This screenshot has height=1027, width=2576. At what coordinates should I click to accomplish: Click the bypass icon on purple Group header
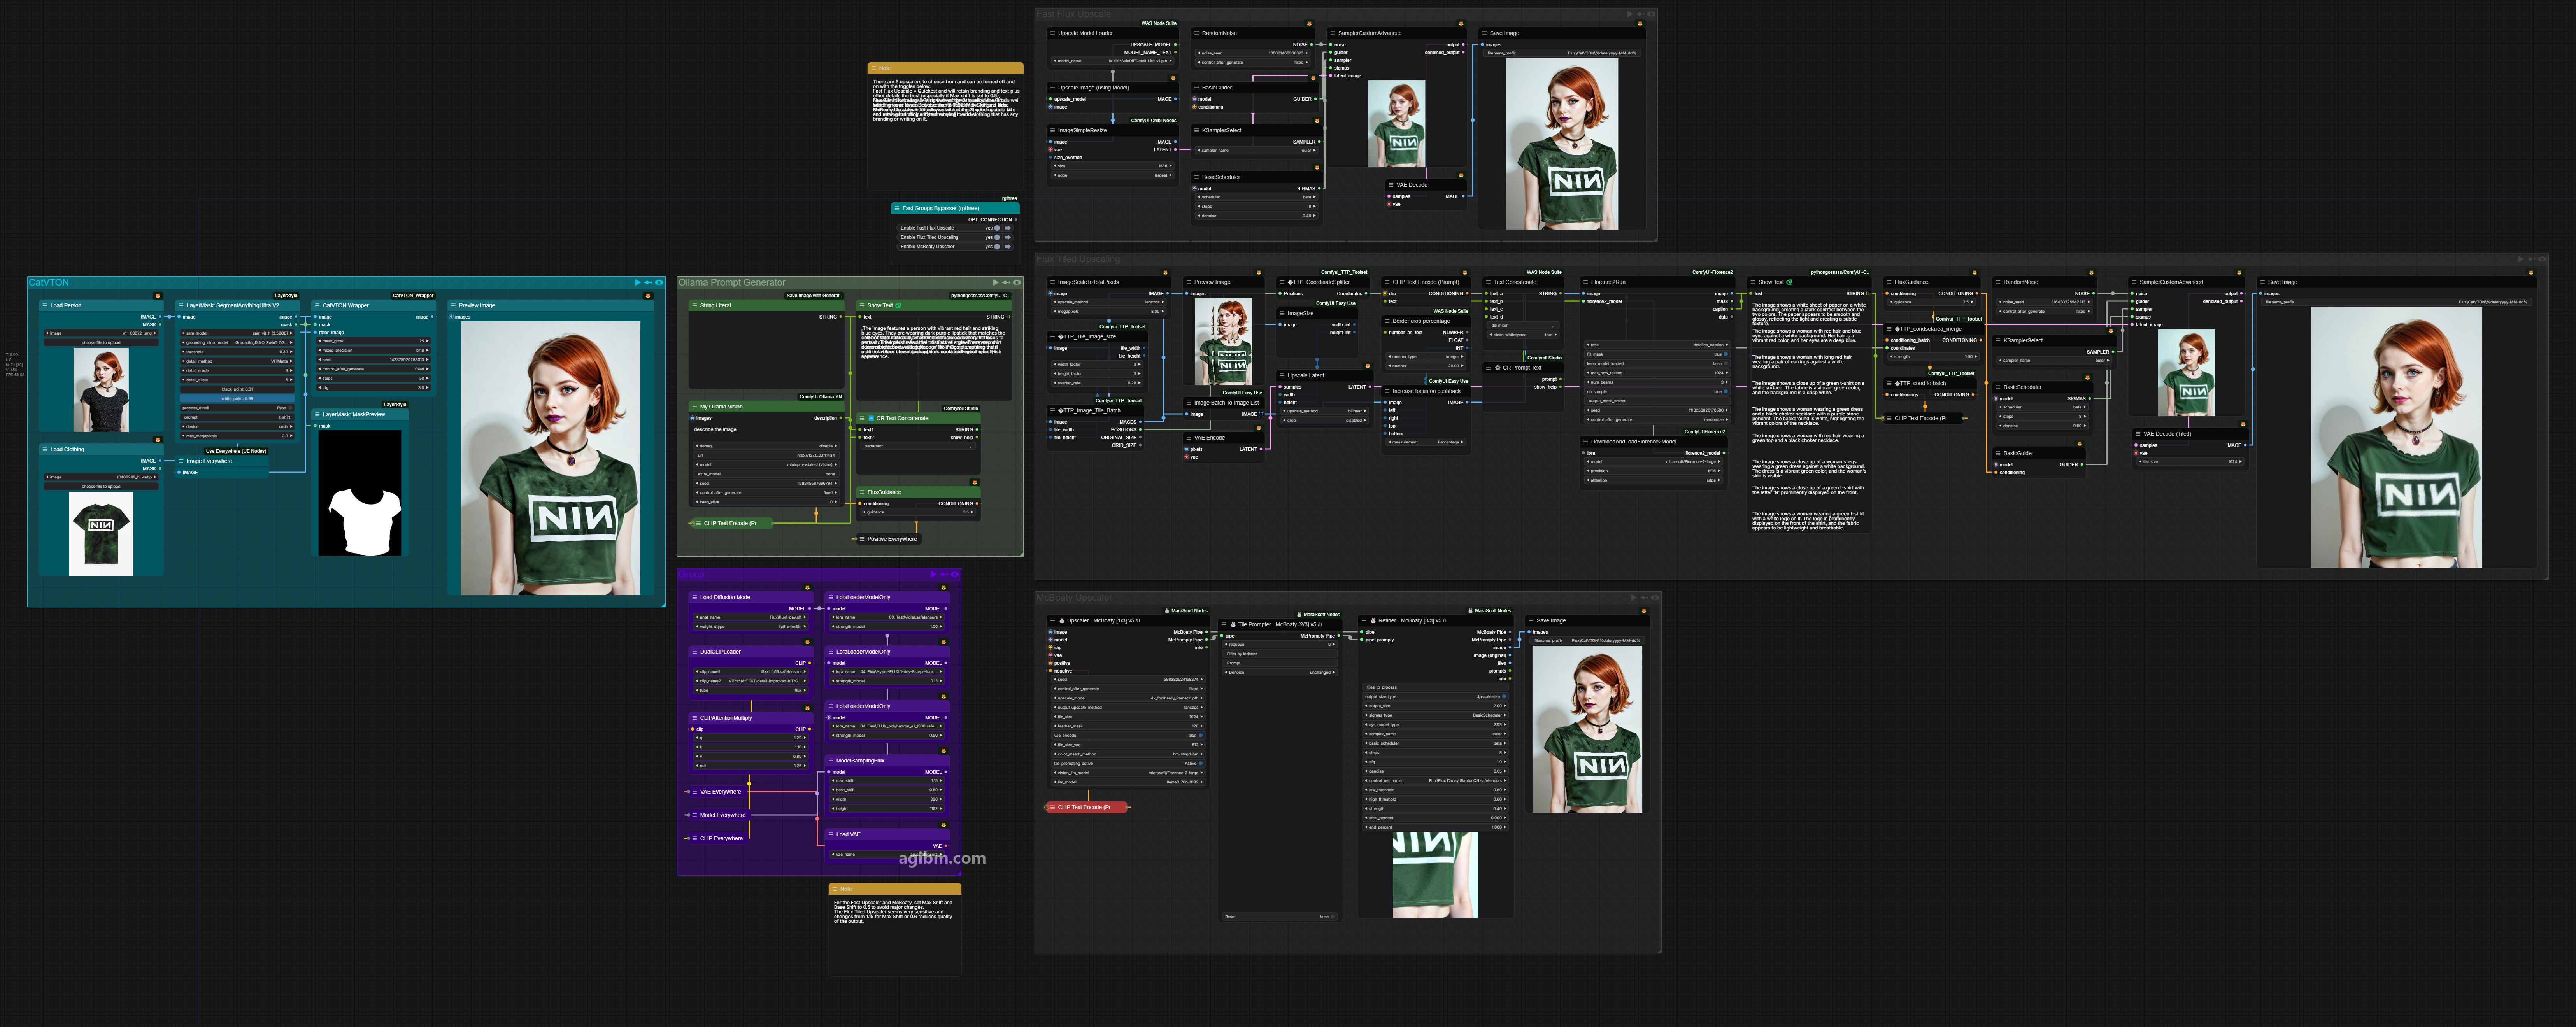click(944, 575)
